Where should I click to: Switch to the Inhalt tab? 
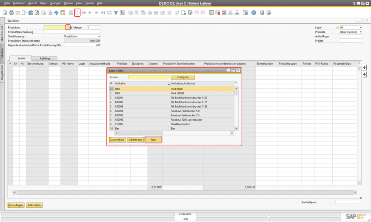pos(21,58)
